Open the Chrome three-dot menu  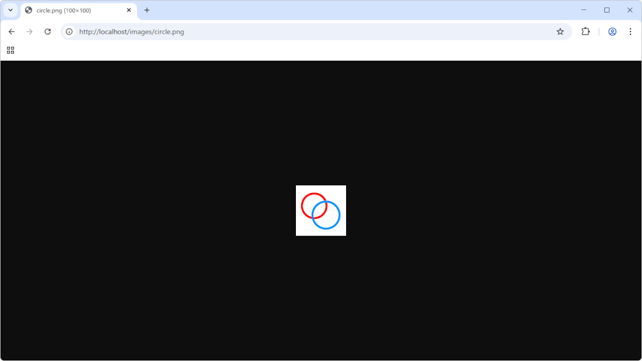coord(630,32)
